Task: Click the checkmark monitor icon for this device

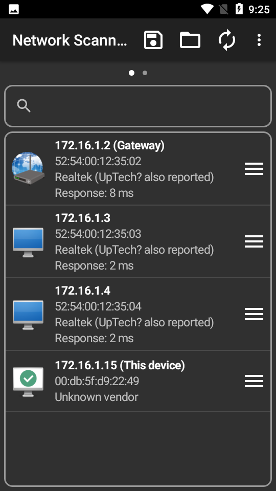Action: [x=28, y=382]
